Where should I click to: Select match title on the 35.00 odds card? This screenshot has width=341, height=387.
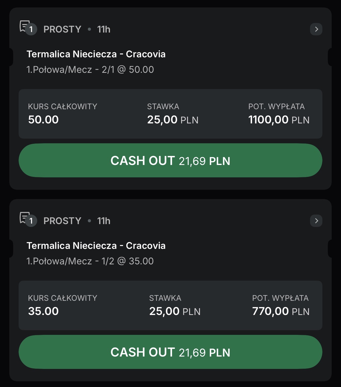click(x=96, y=246)
